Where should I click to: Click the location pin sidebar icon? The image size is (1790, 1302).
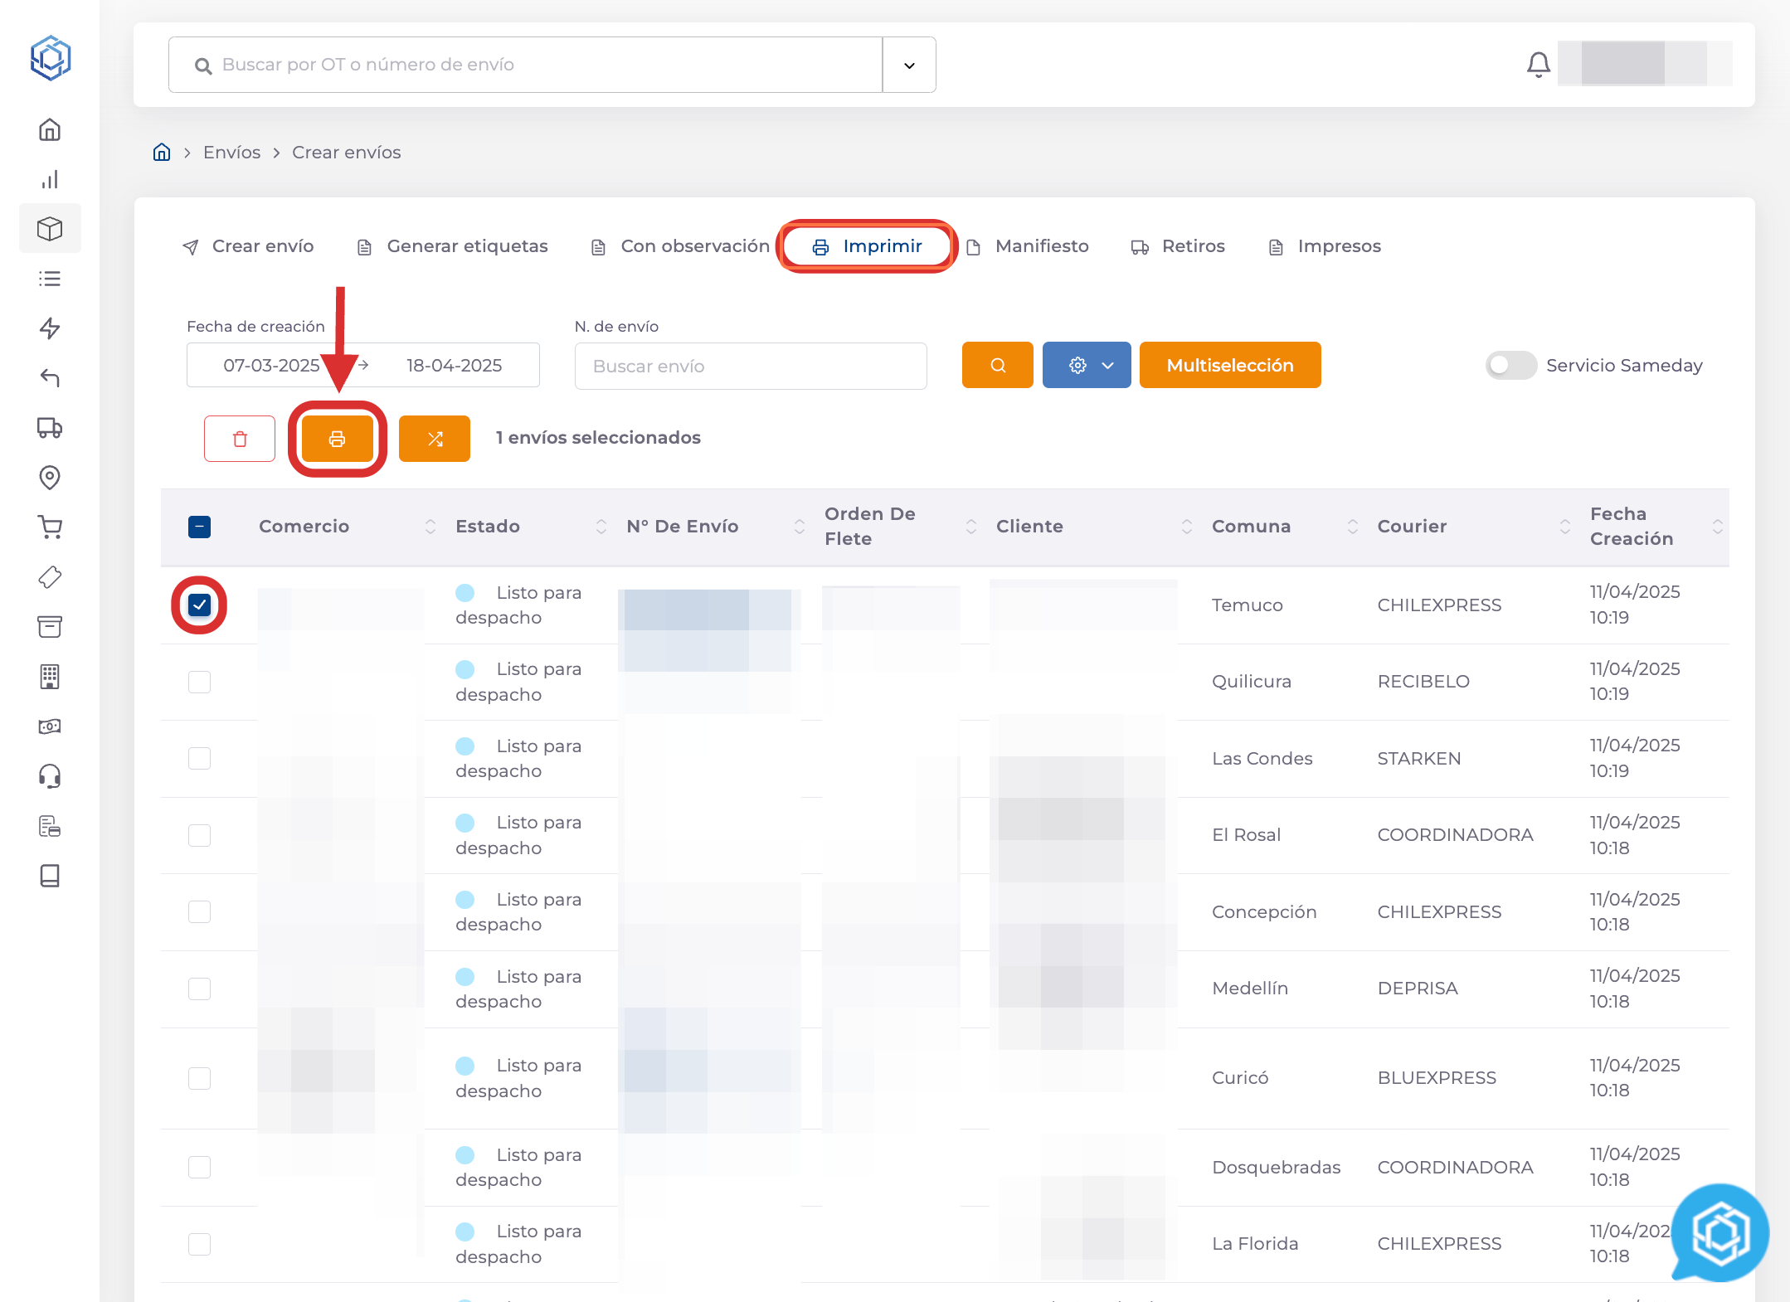tap(50, 478)
